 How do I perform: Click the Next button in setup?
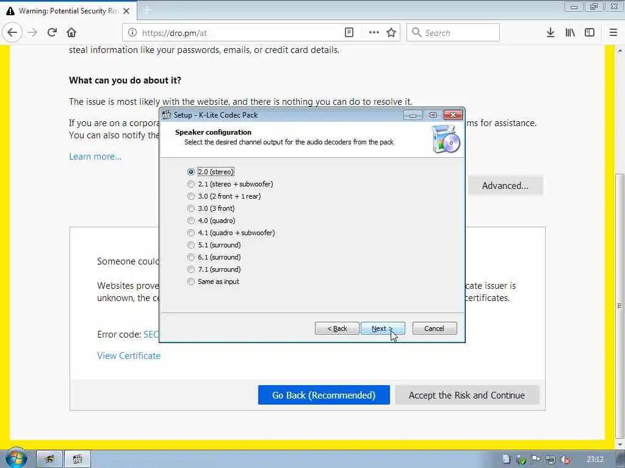point(383,328)
